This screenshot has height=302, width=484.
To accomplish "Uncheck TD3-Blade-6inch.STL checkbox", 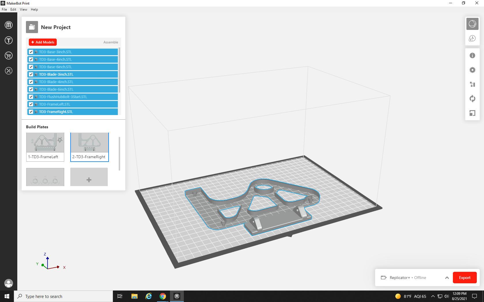I will click(31, 89).
